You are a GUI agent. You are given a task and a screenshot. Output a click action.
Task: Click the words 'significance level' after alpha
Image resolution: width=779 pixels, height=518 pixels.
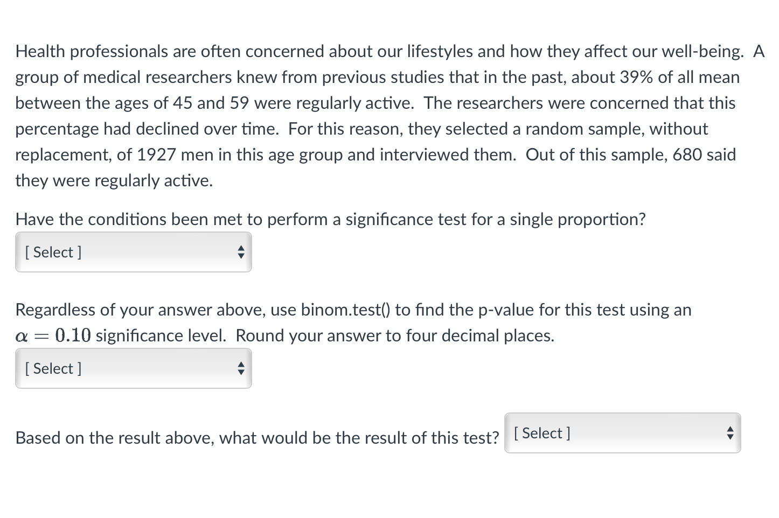click(161, 335)
